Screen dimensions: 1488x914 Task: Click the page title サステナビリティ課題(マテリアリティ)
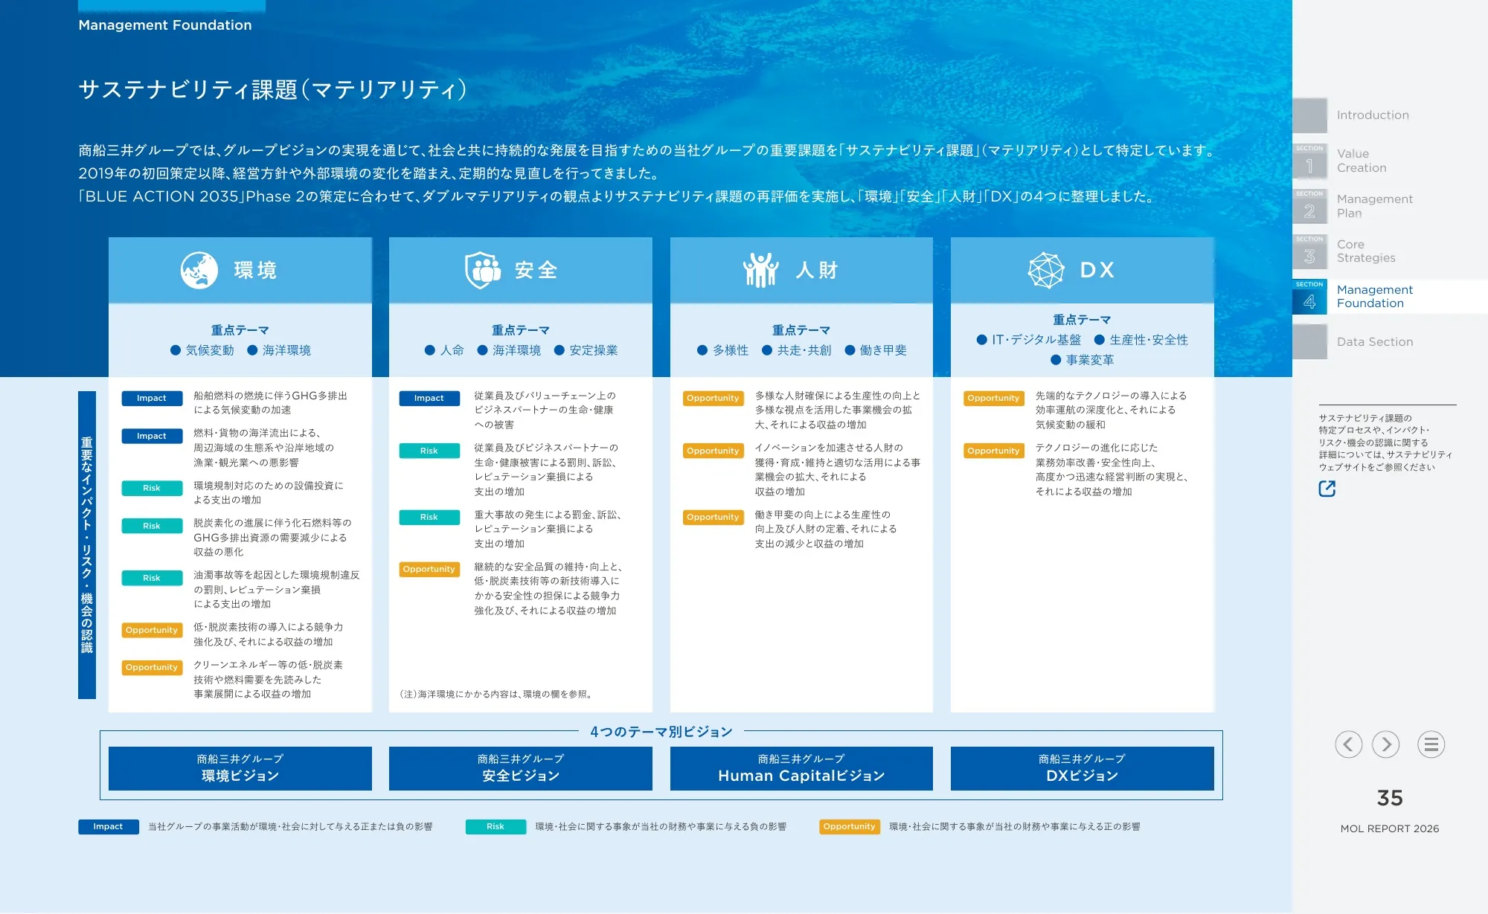click(x=273, y=90)
